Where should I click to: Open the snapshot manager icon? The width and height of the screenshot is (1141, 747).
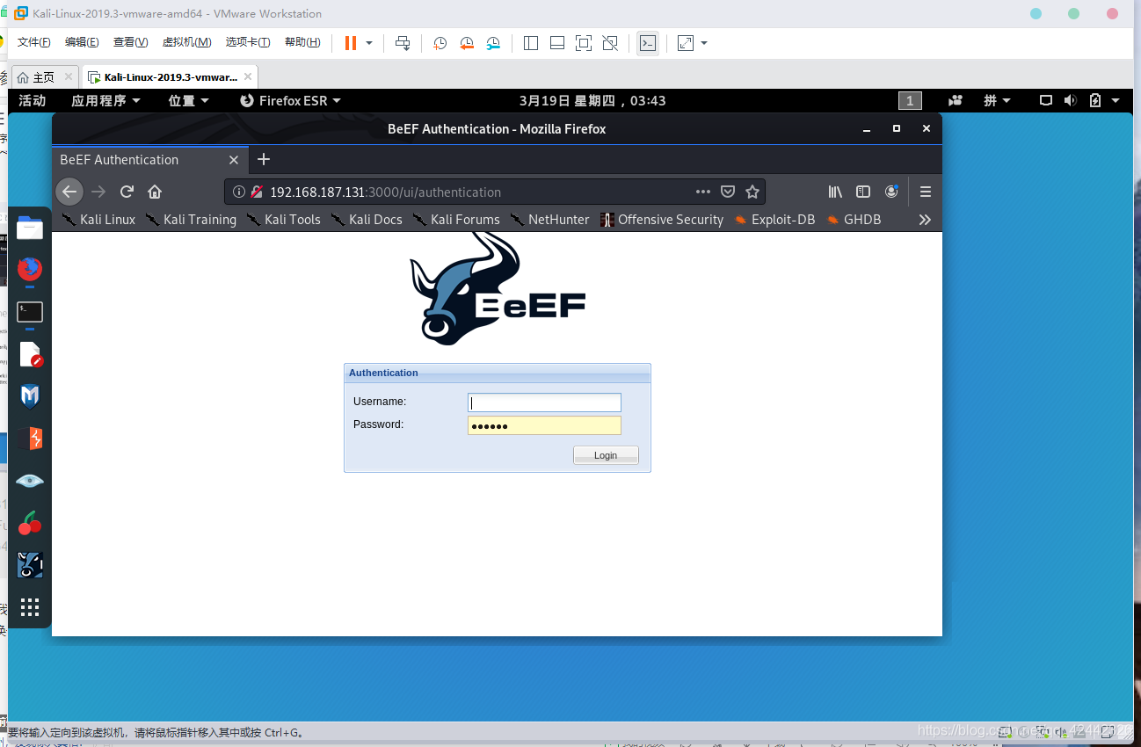click(494, 43)
